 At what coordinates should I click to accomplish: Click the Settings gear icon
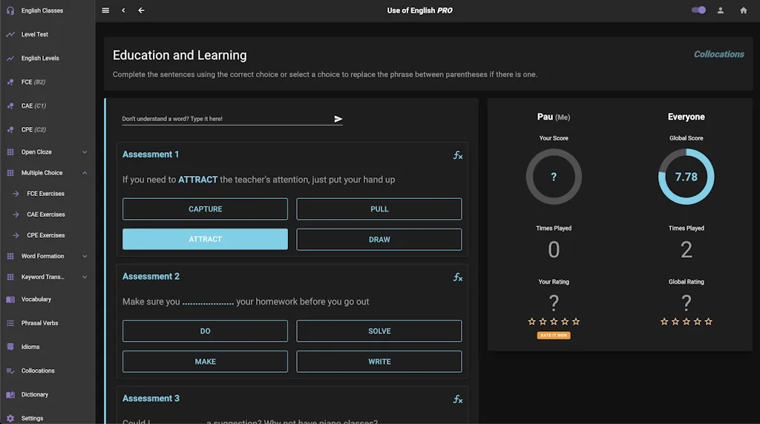pyautogui.click(x=10, y=418)
